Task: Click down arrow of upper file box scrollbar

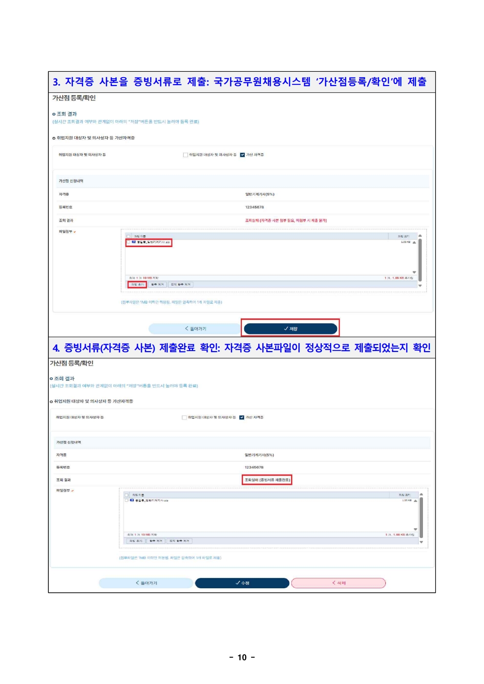Action: [420, 286]
